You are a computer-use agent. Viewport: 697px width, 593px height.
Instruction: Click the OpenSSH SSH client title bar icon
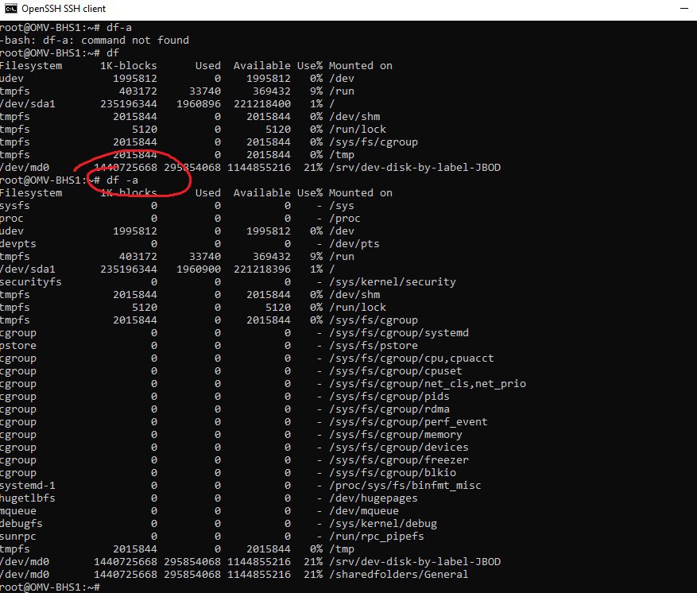[x=10, y=9]
